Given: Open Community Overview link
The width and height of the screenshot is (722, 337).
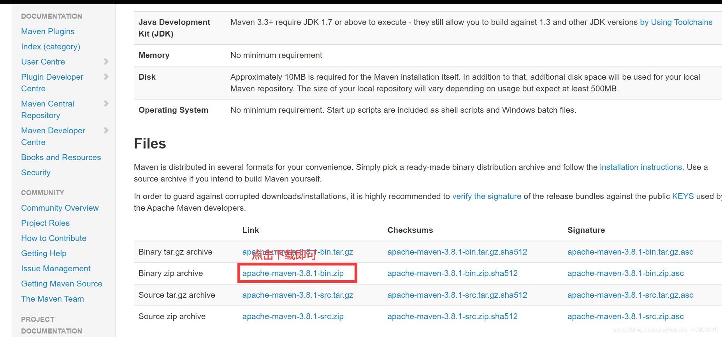Looking at the screenshot, I should click(x=60, y=208).
